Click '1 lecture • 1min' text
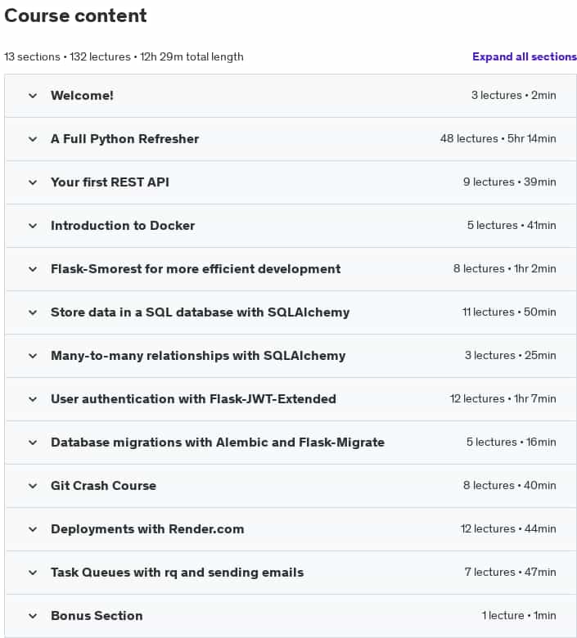Viewport: 577px width, 638px height. pos(519,616)
